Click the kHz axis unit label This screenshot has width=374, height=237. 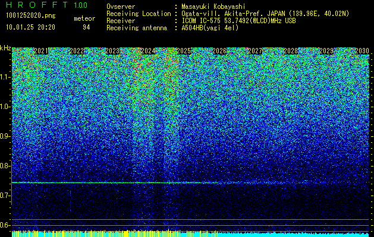coord(5,48)
